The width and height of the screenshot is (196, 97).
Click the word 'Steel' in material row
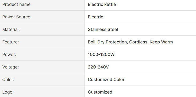[x=113, y=30]
